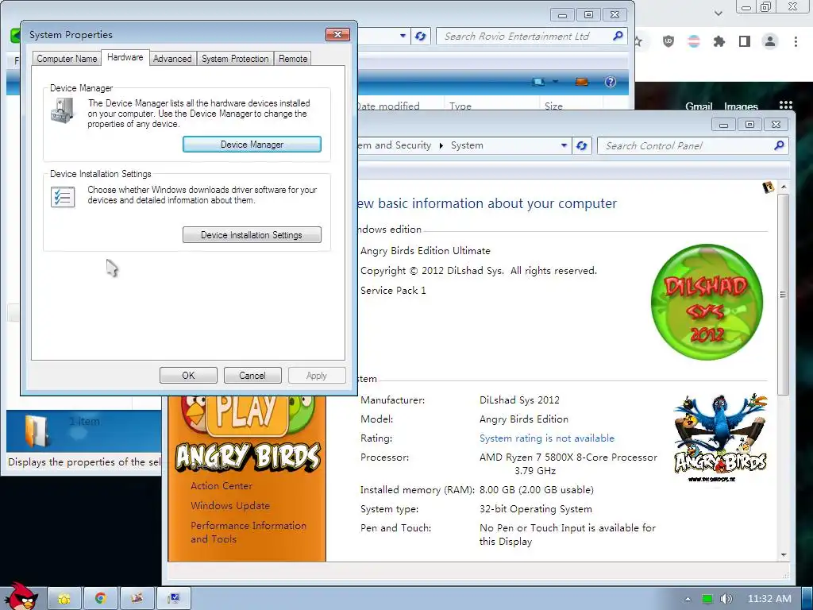This screenshot has width=813, height=610.
Task: Select the Hardware tab
Action: pyautogui.click(x=125, y=57)
